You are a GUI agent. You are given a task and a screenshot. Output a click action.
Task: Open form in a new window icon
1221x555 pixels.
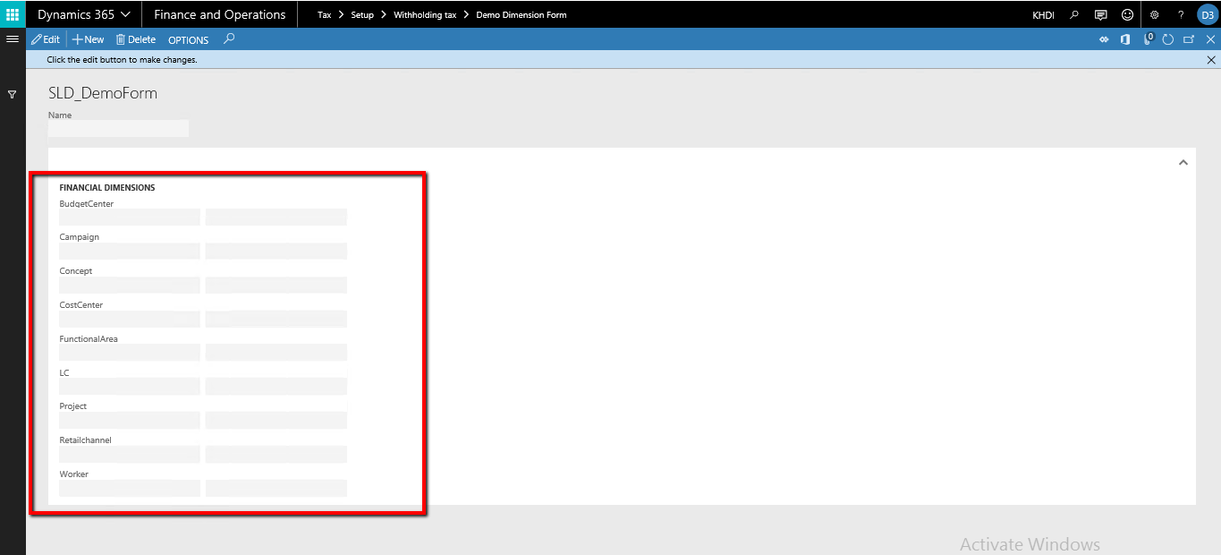[1190, 38]
